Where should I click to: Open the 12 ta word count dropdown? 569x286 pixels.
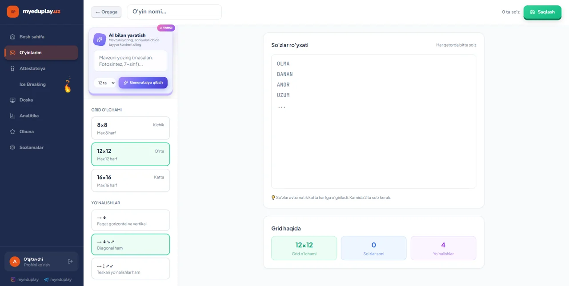tap(105, 83)
